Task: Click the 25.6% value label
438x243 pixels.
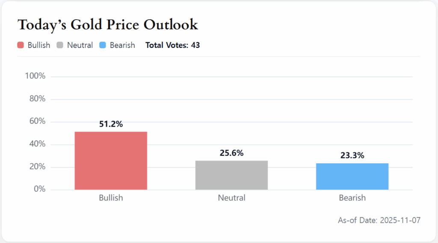Action: [231, 153]
